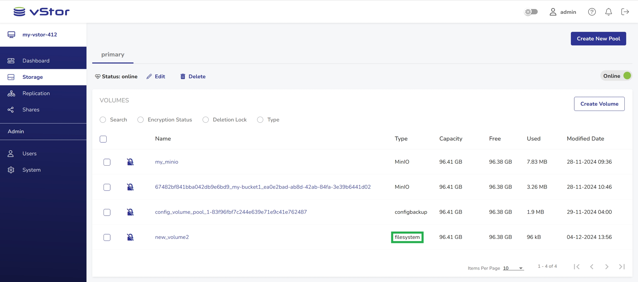Open the help question mark icon
Screen dimensions: 638x282
pos(592,12)
